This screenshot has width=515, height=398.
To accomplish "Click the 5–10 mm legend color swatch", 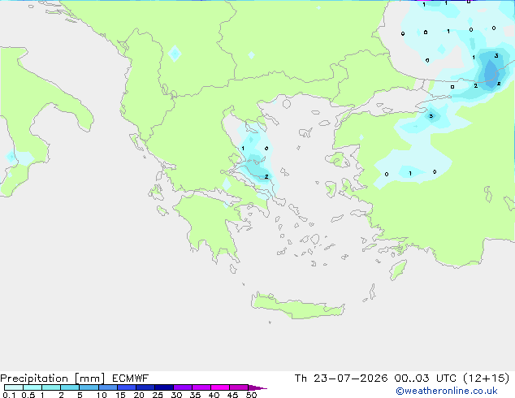I will (x=89, y=387).
